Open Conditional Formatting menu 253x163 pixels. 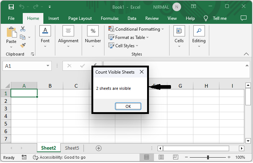click(x=136, y=29)
